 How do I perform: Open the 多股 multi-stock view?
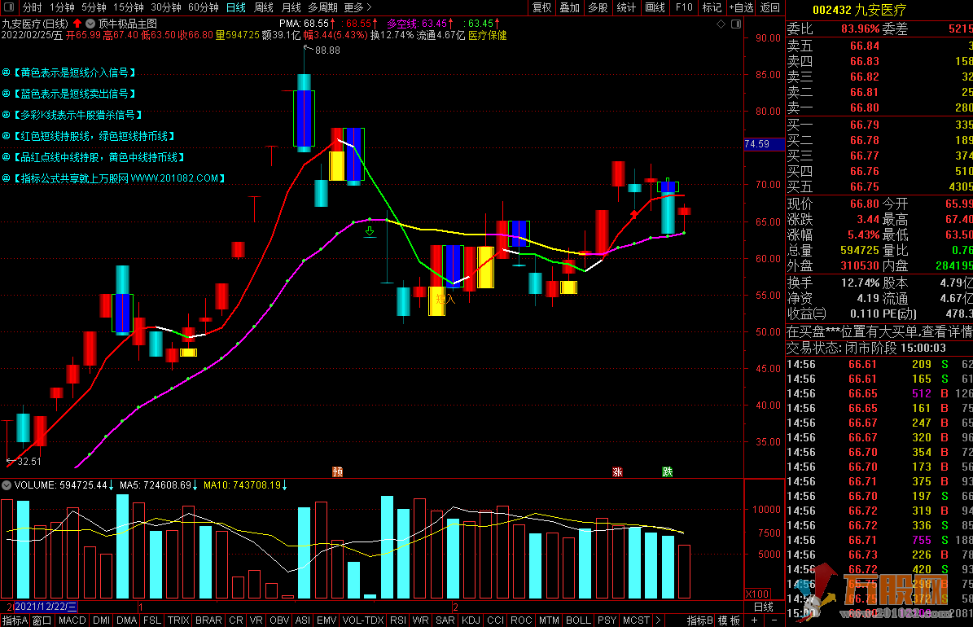tap(598, 7)
